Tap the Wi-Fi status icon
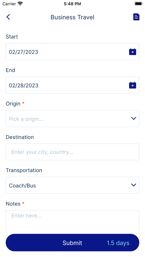The height and width of the screenshot is (257, 145). point(20,4)
